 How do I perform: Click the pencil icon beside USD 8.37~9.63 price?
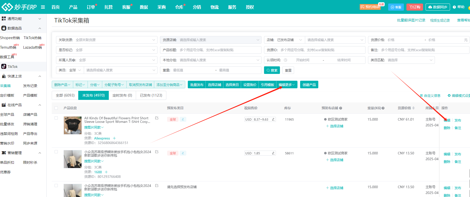coord(273,120)
